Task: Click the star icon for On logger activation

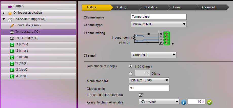Action: tap(10, 13)
